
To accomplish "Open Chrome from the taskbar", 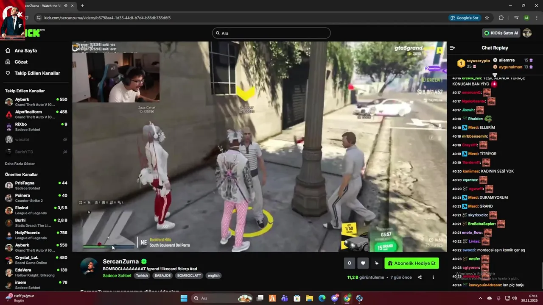I will [347, 298].
